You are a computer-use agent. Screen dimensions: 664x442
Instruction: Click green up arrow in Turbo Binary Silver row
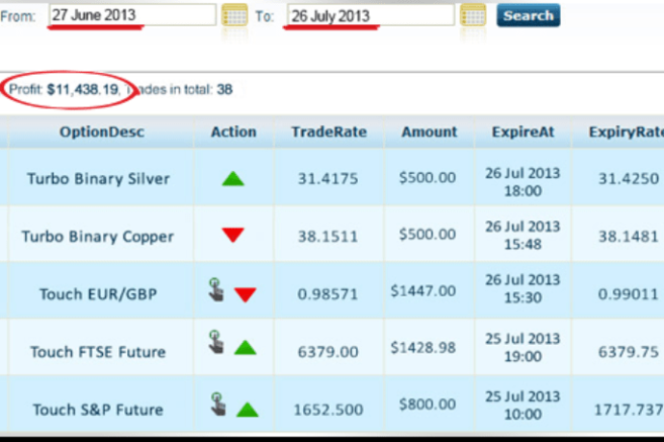coord(233,179)
